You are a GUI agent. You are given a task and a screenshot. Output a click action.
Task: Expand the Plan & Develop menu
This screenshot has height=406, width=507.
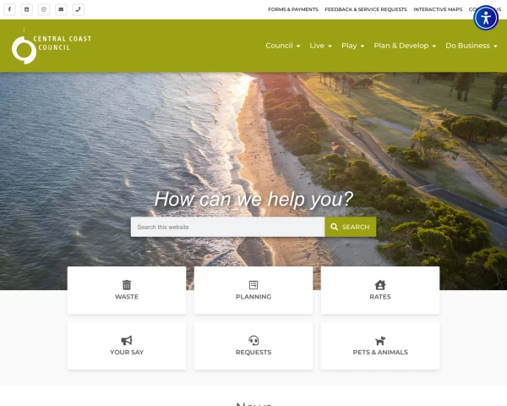pos(405,46)
